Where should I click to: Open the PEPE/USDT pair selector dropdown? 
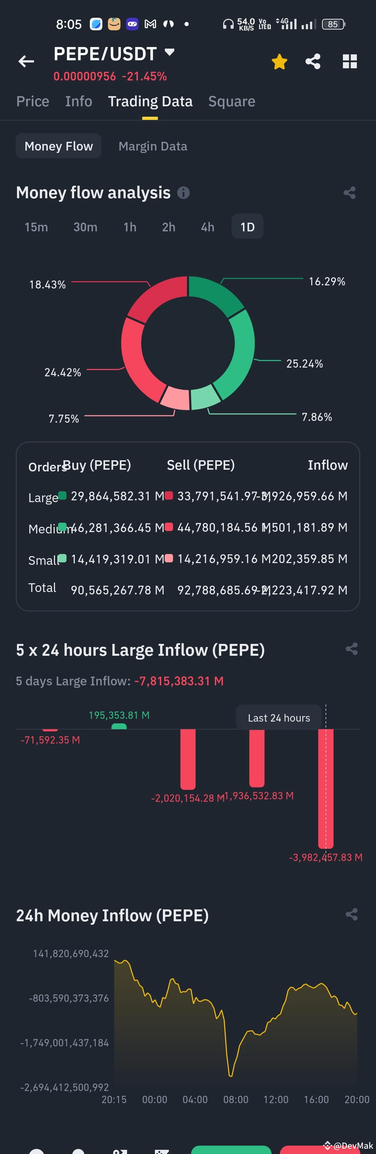(x=169, y=52)
